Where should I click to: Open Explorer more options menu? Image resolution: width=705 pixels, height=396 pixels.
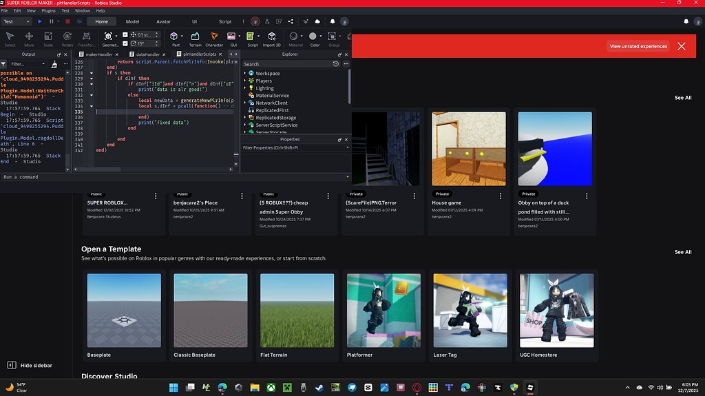coord(346,64)
